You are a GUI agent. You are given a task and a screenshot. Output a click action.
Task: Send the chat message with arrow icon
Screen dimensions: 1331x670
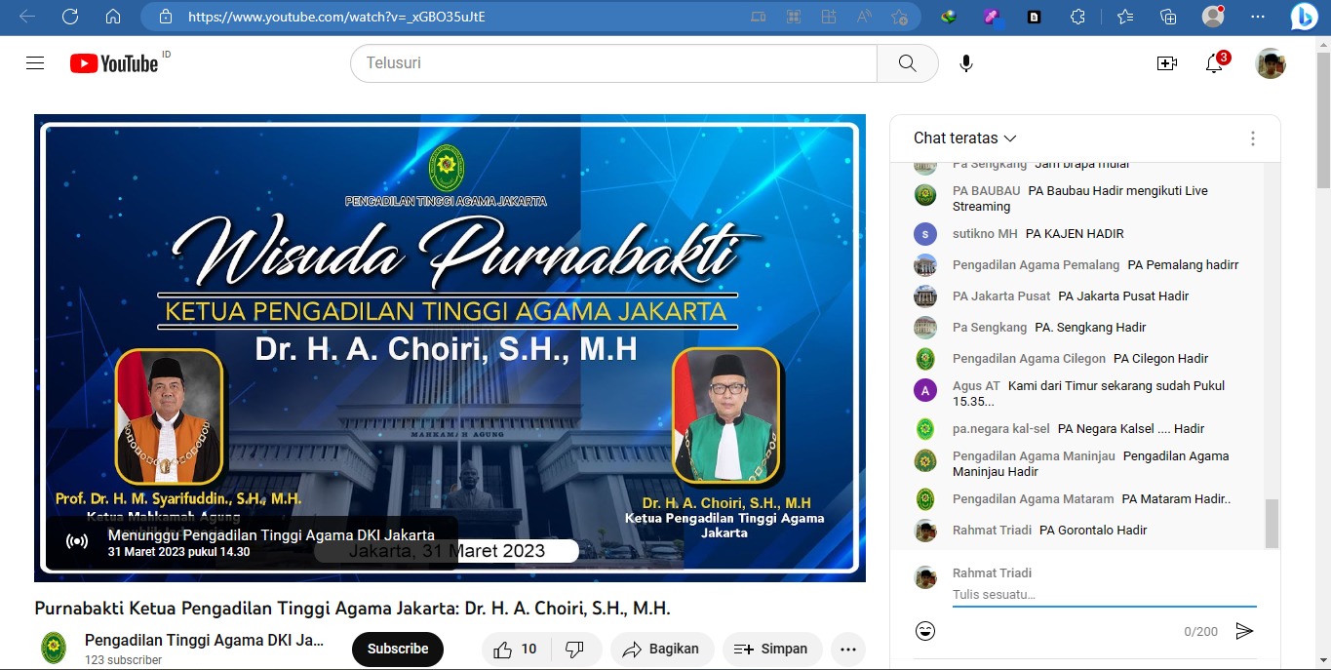coord(1244,631)
